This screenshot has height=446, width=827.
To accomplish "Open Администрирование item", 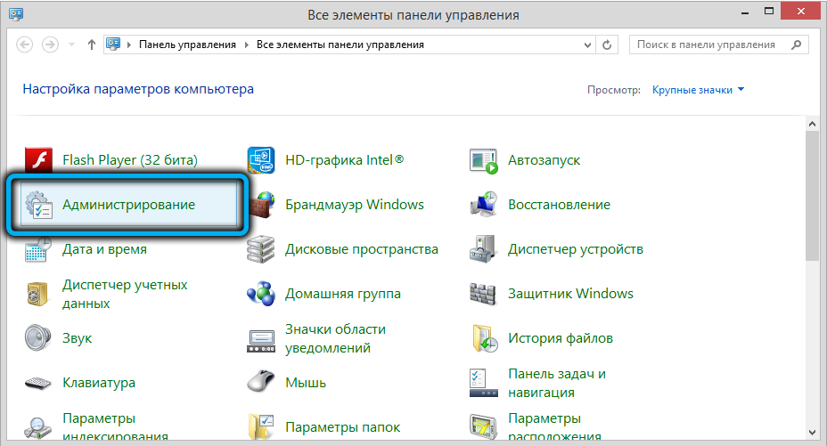I will tap(128, 205).
